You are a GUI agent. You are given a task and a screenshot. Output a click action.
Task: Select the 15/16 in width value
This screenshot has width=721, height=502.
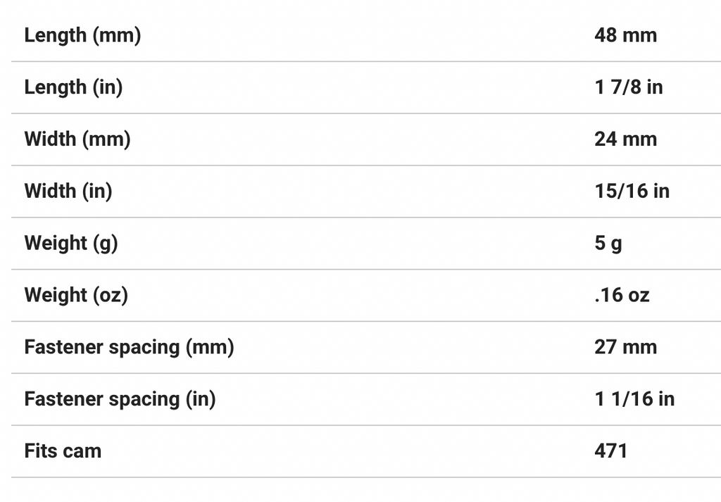click(632, 191)
